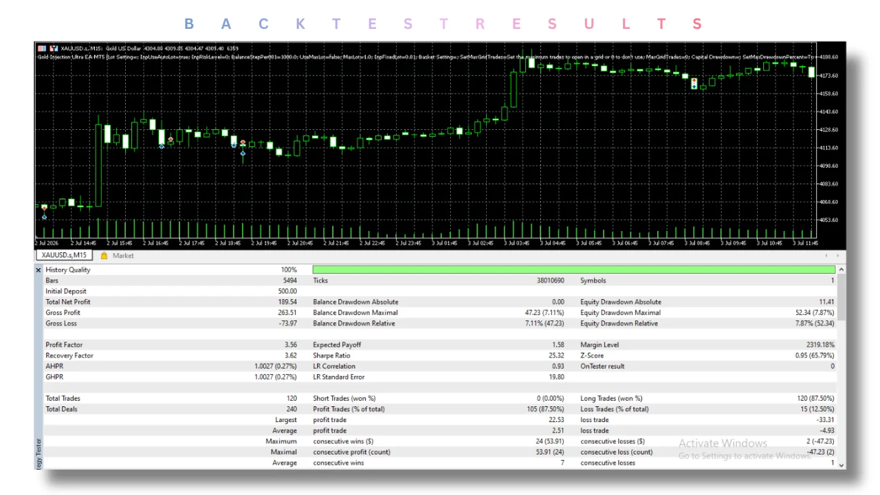This screenshot has width=880, height=495.
Task: Click the LR Standard Error value '19.80'
Action: point(556,377)
